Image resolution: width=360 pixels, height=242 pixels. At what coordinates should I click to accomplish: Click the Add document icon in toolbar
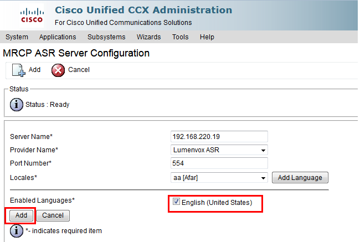coord(19,70)
